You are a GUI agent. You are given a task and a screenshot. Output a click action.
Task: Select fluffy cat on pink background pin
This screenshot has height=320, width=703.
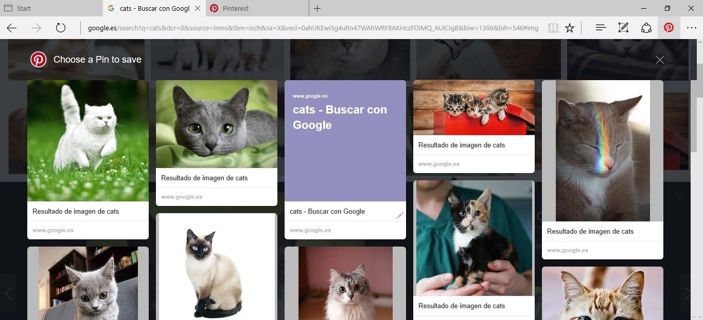[x=345, y=283]
